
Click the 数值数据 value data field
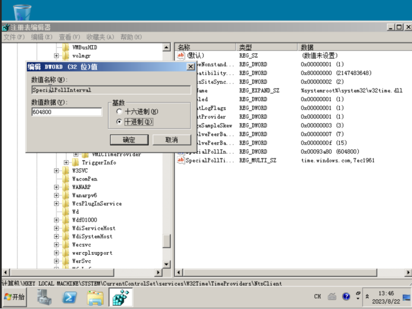click(66, 112)
